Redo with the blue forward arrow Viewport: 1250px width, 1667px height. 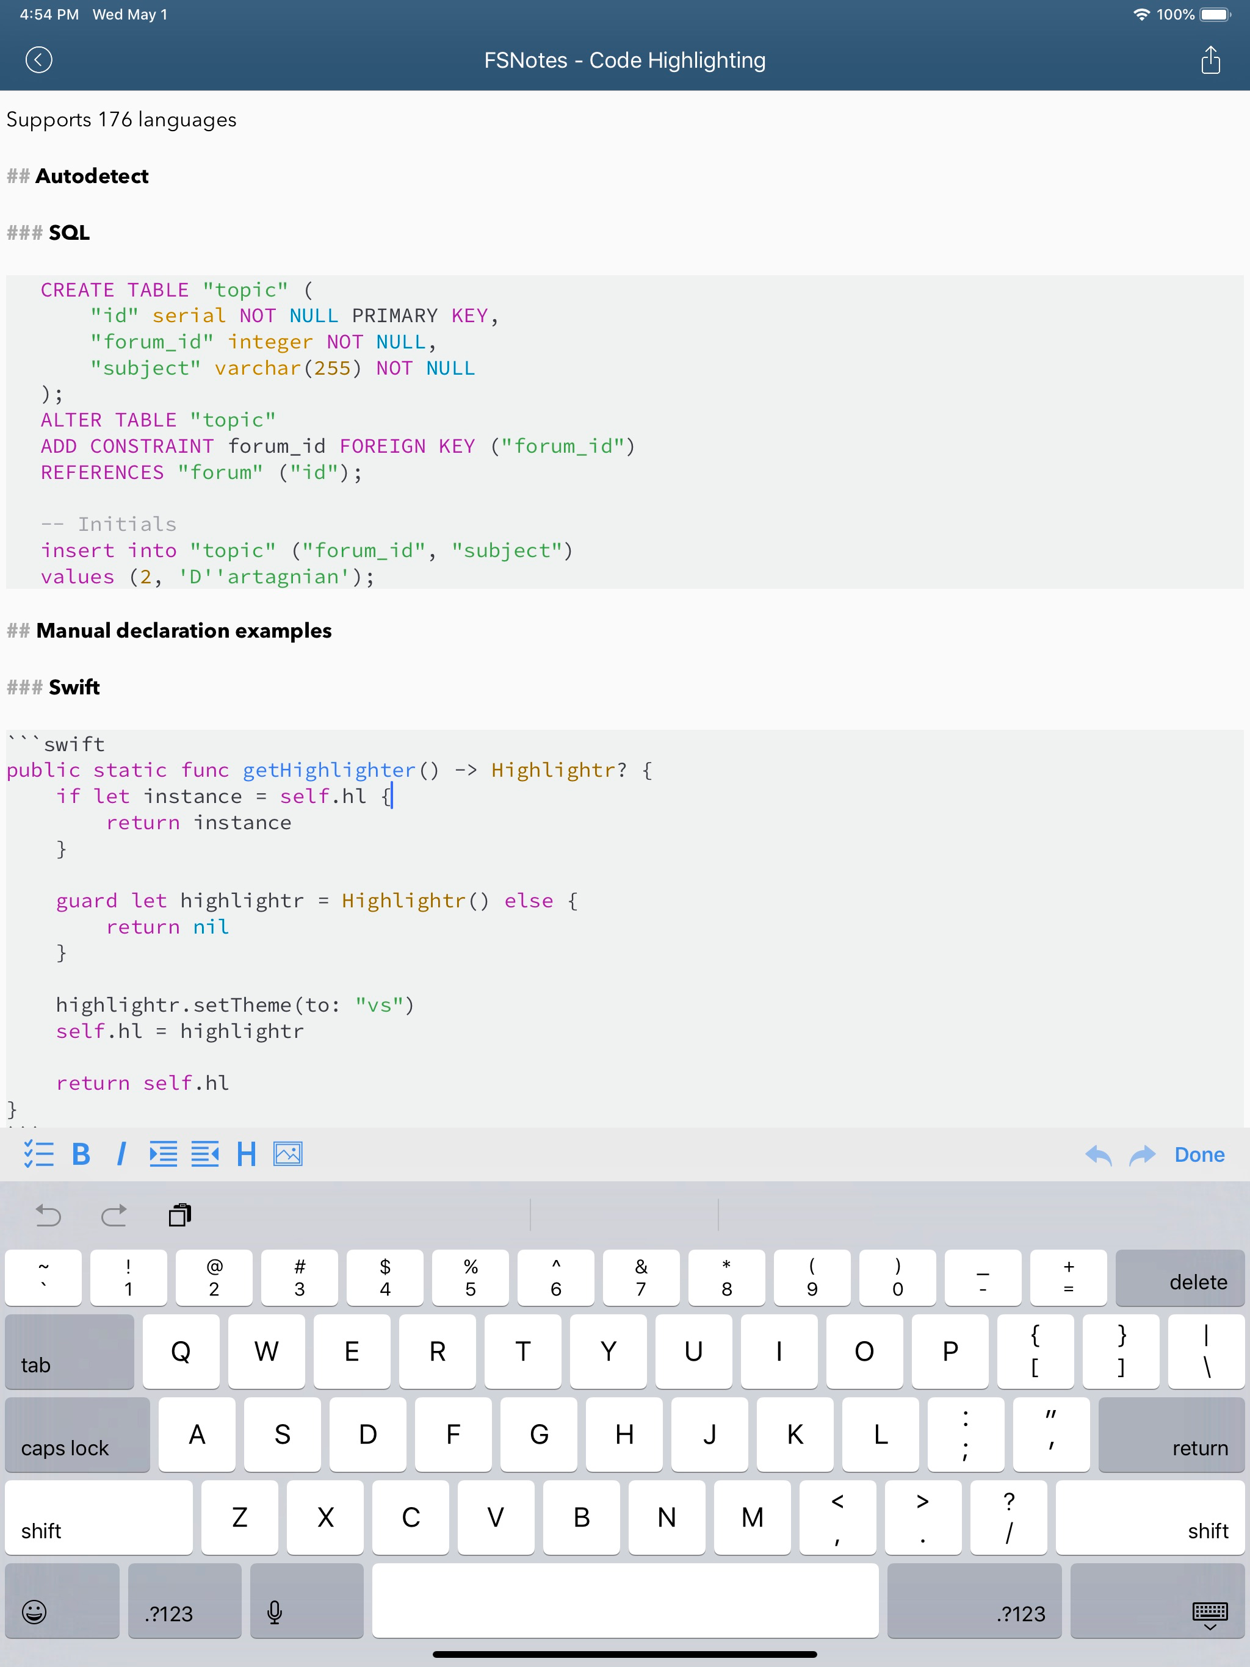pos(1142,1154)
